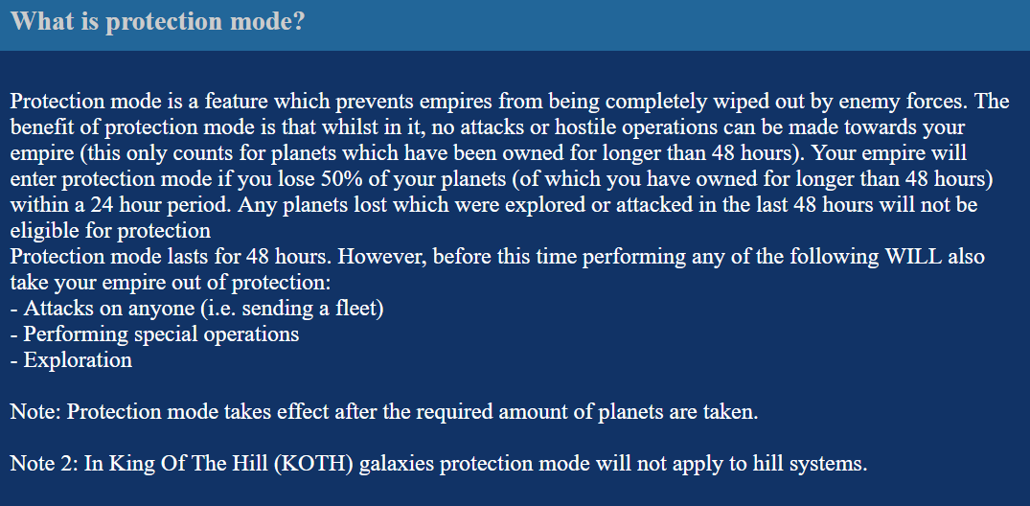The width and height of the screenshot is (1030, 506).
Task: Click the blue header bar
Action: tap(515, 25)
